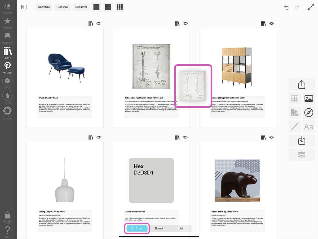The image size is (318, 239).
Task: Toggle eye icon above Ceiling Lamp sheet
Action: [x=99, y=137]
